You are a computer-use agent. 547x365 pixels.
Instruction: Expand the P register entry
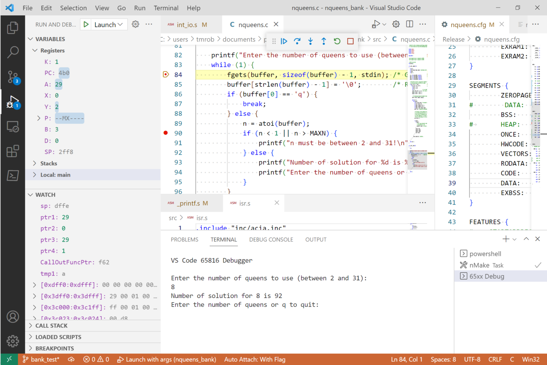(x=38, y=118)
